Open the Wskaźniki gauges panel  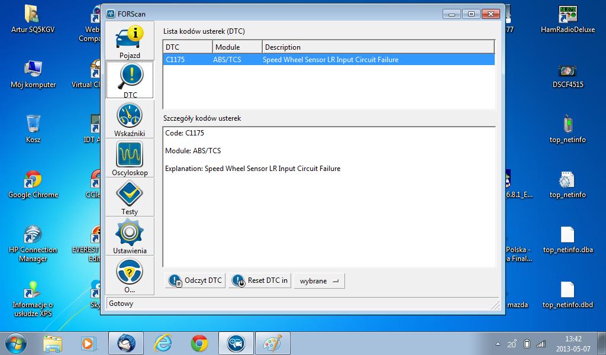click(130, 119)
